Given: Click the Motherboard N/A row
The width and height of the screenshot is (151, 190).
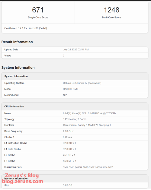Looking at the screenshot, I should coord(75,95).
